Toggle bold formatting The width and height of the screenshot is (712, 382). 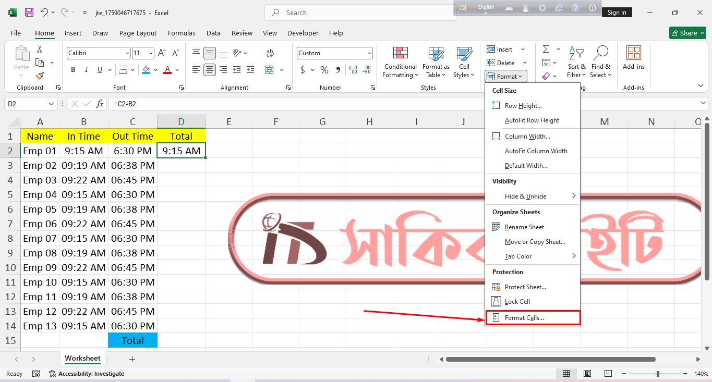(x=73, y=70)
